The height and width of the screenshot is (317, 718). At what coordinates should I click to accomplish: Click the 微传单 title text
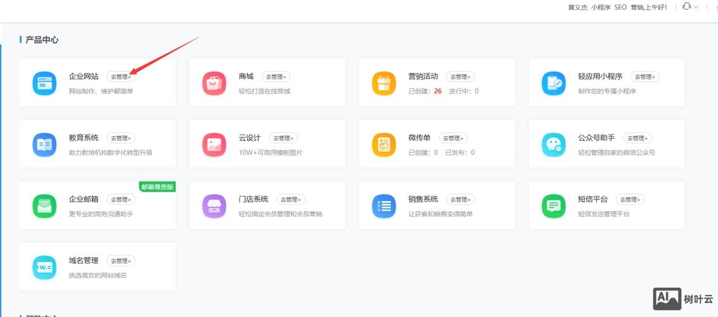click(x=420, y=138)
